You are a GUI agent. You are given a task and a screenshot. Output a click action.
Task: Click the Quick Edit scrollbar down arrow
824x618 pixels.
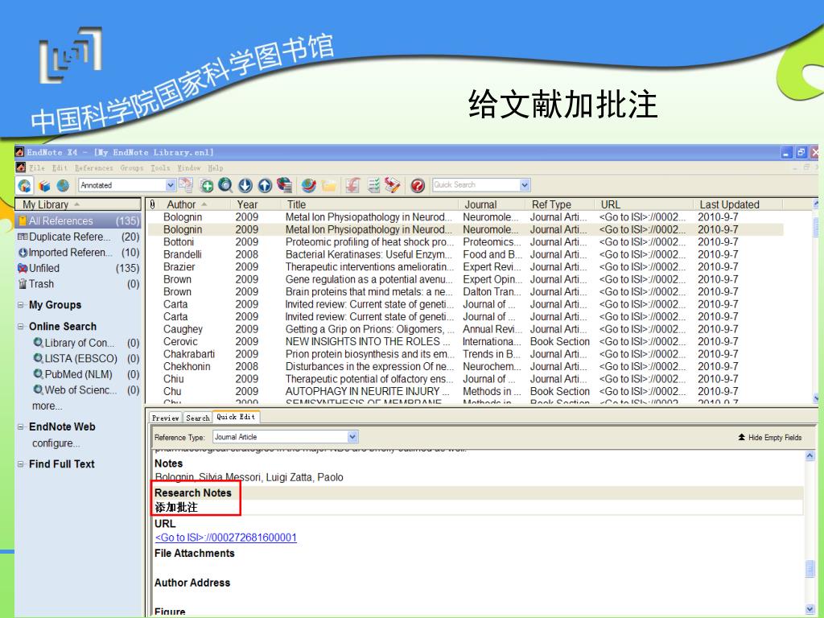[810, 610]
